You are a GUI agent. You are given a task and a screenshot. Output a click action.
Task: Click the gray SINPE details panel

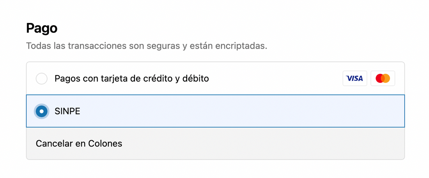coord(253,144)
